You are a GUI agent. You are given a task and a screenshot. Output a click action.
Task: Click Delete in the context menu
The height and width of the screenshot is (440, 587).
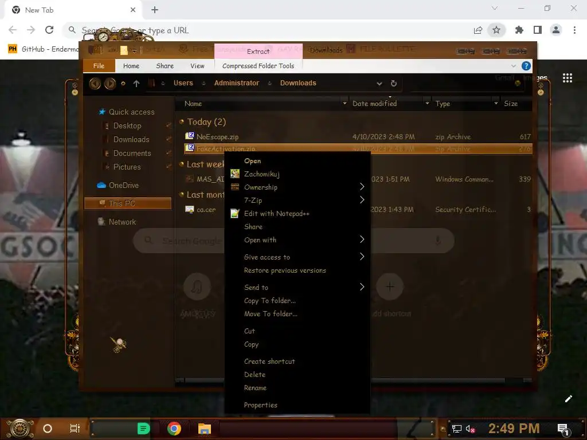coord(298,375)
